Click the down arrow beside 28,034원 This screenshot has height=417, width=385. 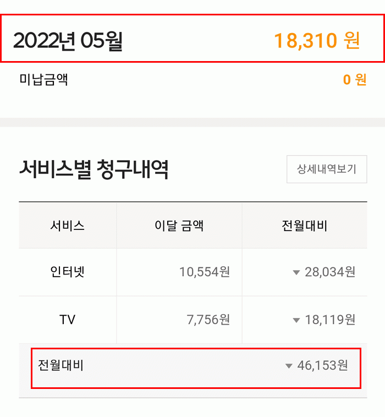[x=296, y=272]
